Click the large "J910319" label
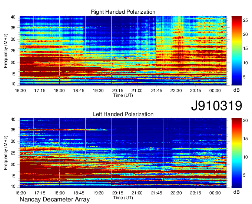The width and height of the screenshot is (252, 204). [216, 106]
